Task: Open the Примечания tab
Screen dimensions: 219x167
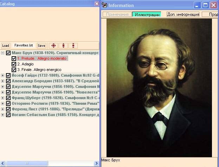Action: pos(117,14)
